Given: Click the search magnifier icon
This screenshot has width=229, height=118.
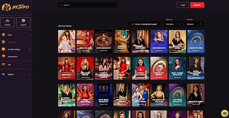Looking at the screenshot, I should coord(61,5).
